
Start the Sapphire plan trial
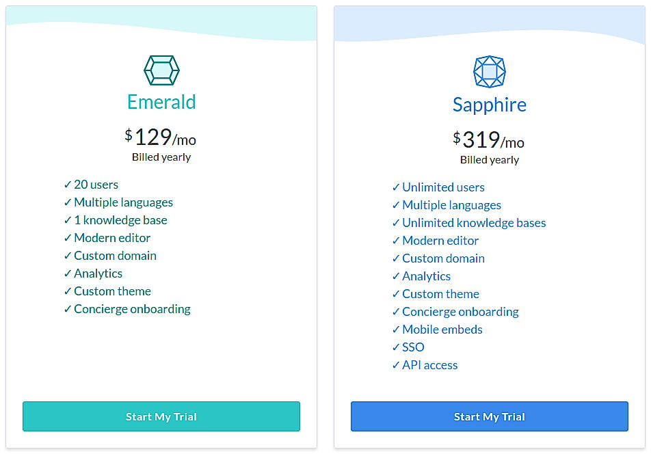coord(490,416)
